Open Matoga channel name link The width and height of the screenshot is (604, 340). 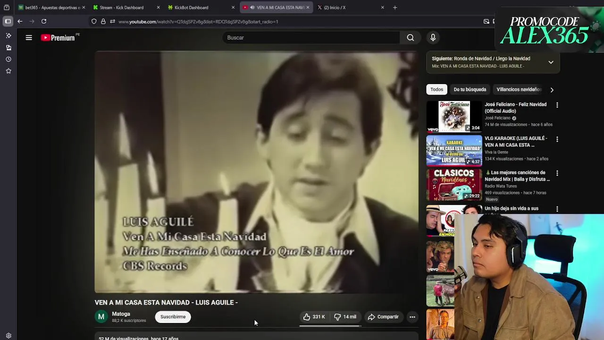point(121,314)
